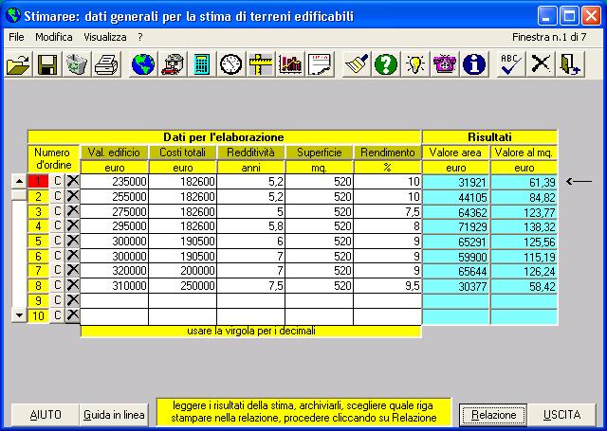Click the open folder toolbar icon
The height and width of the screenshot is (431, 607).
pyautogui.click(x=18, y=64)
